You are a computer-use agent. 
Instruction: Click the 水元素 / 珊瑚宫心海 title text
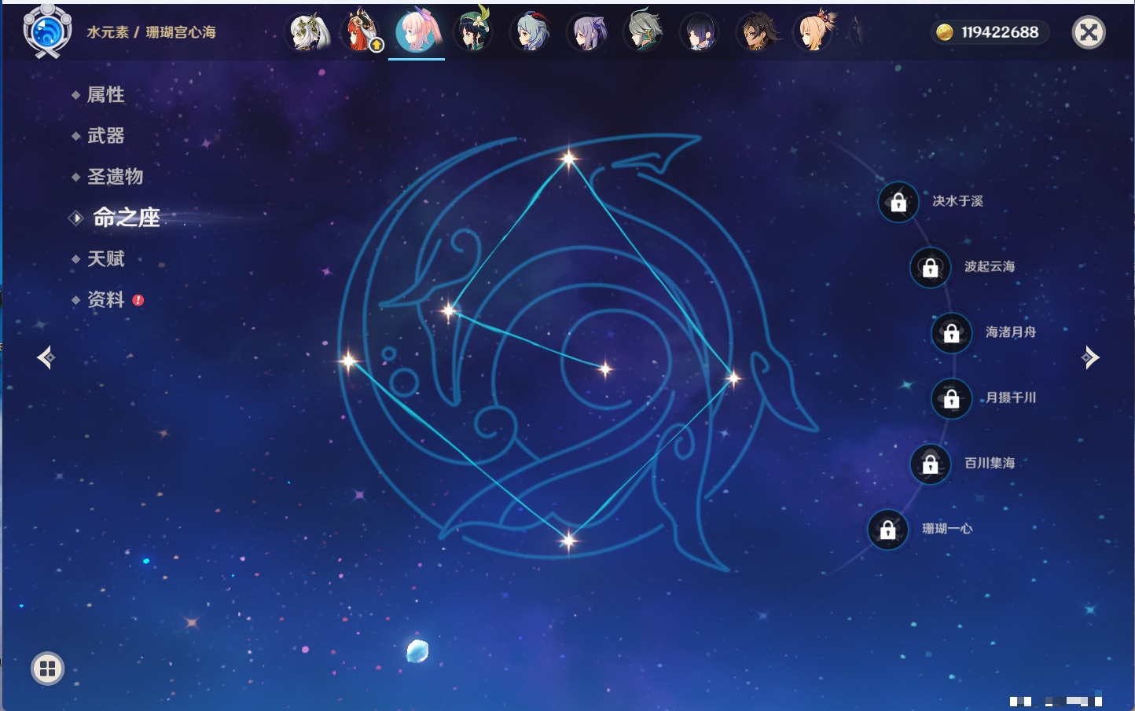tap(151, 32)
